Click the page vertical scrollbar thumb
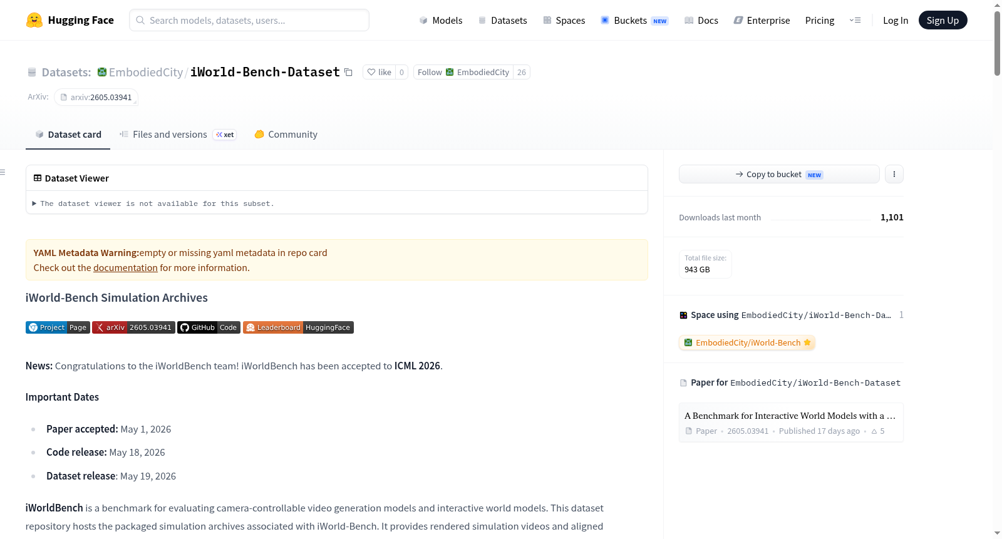1002x539 pixels. 997,43
